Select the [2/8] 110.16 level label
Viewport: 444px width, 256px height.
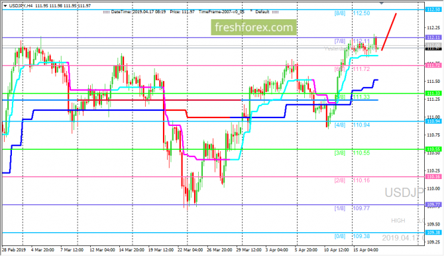click(352, 180)
